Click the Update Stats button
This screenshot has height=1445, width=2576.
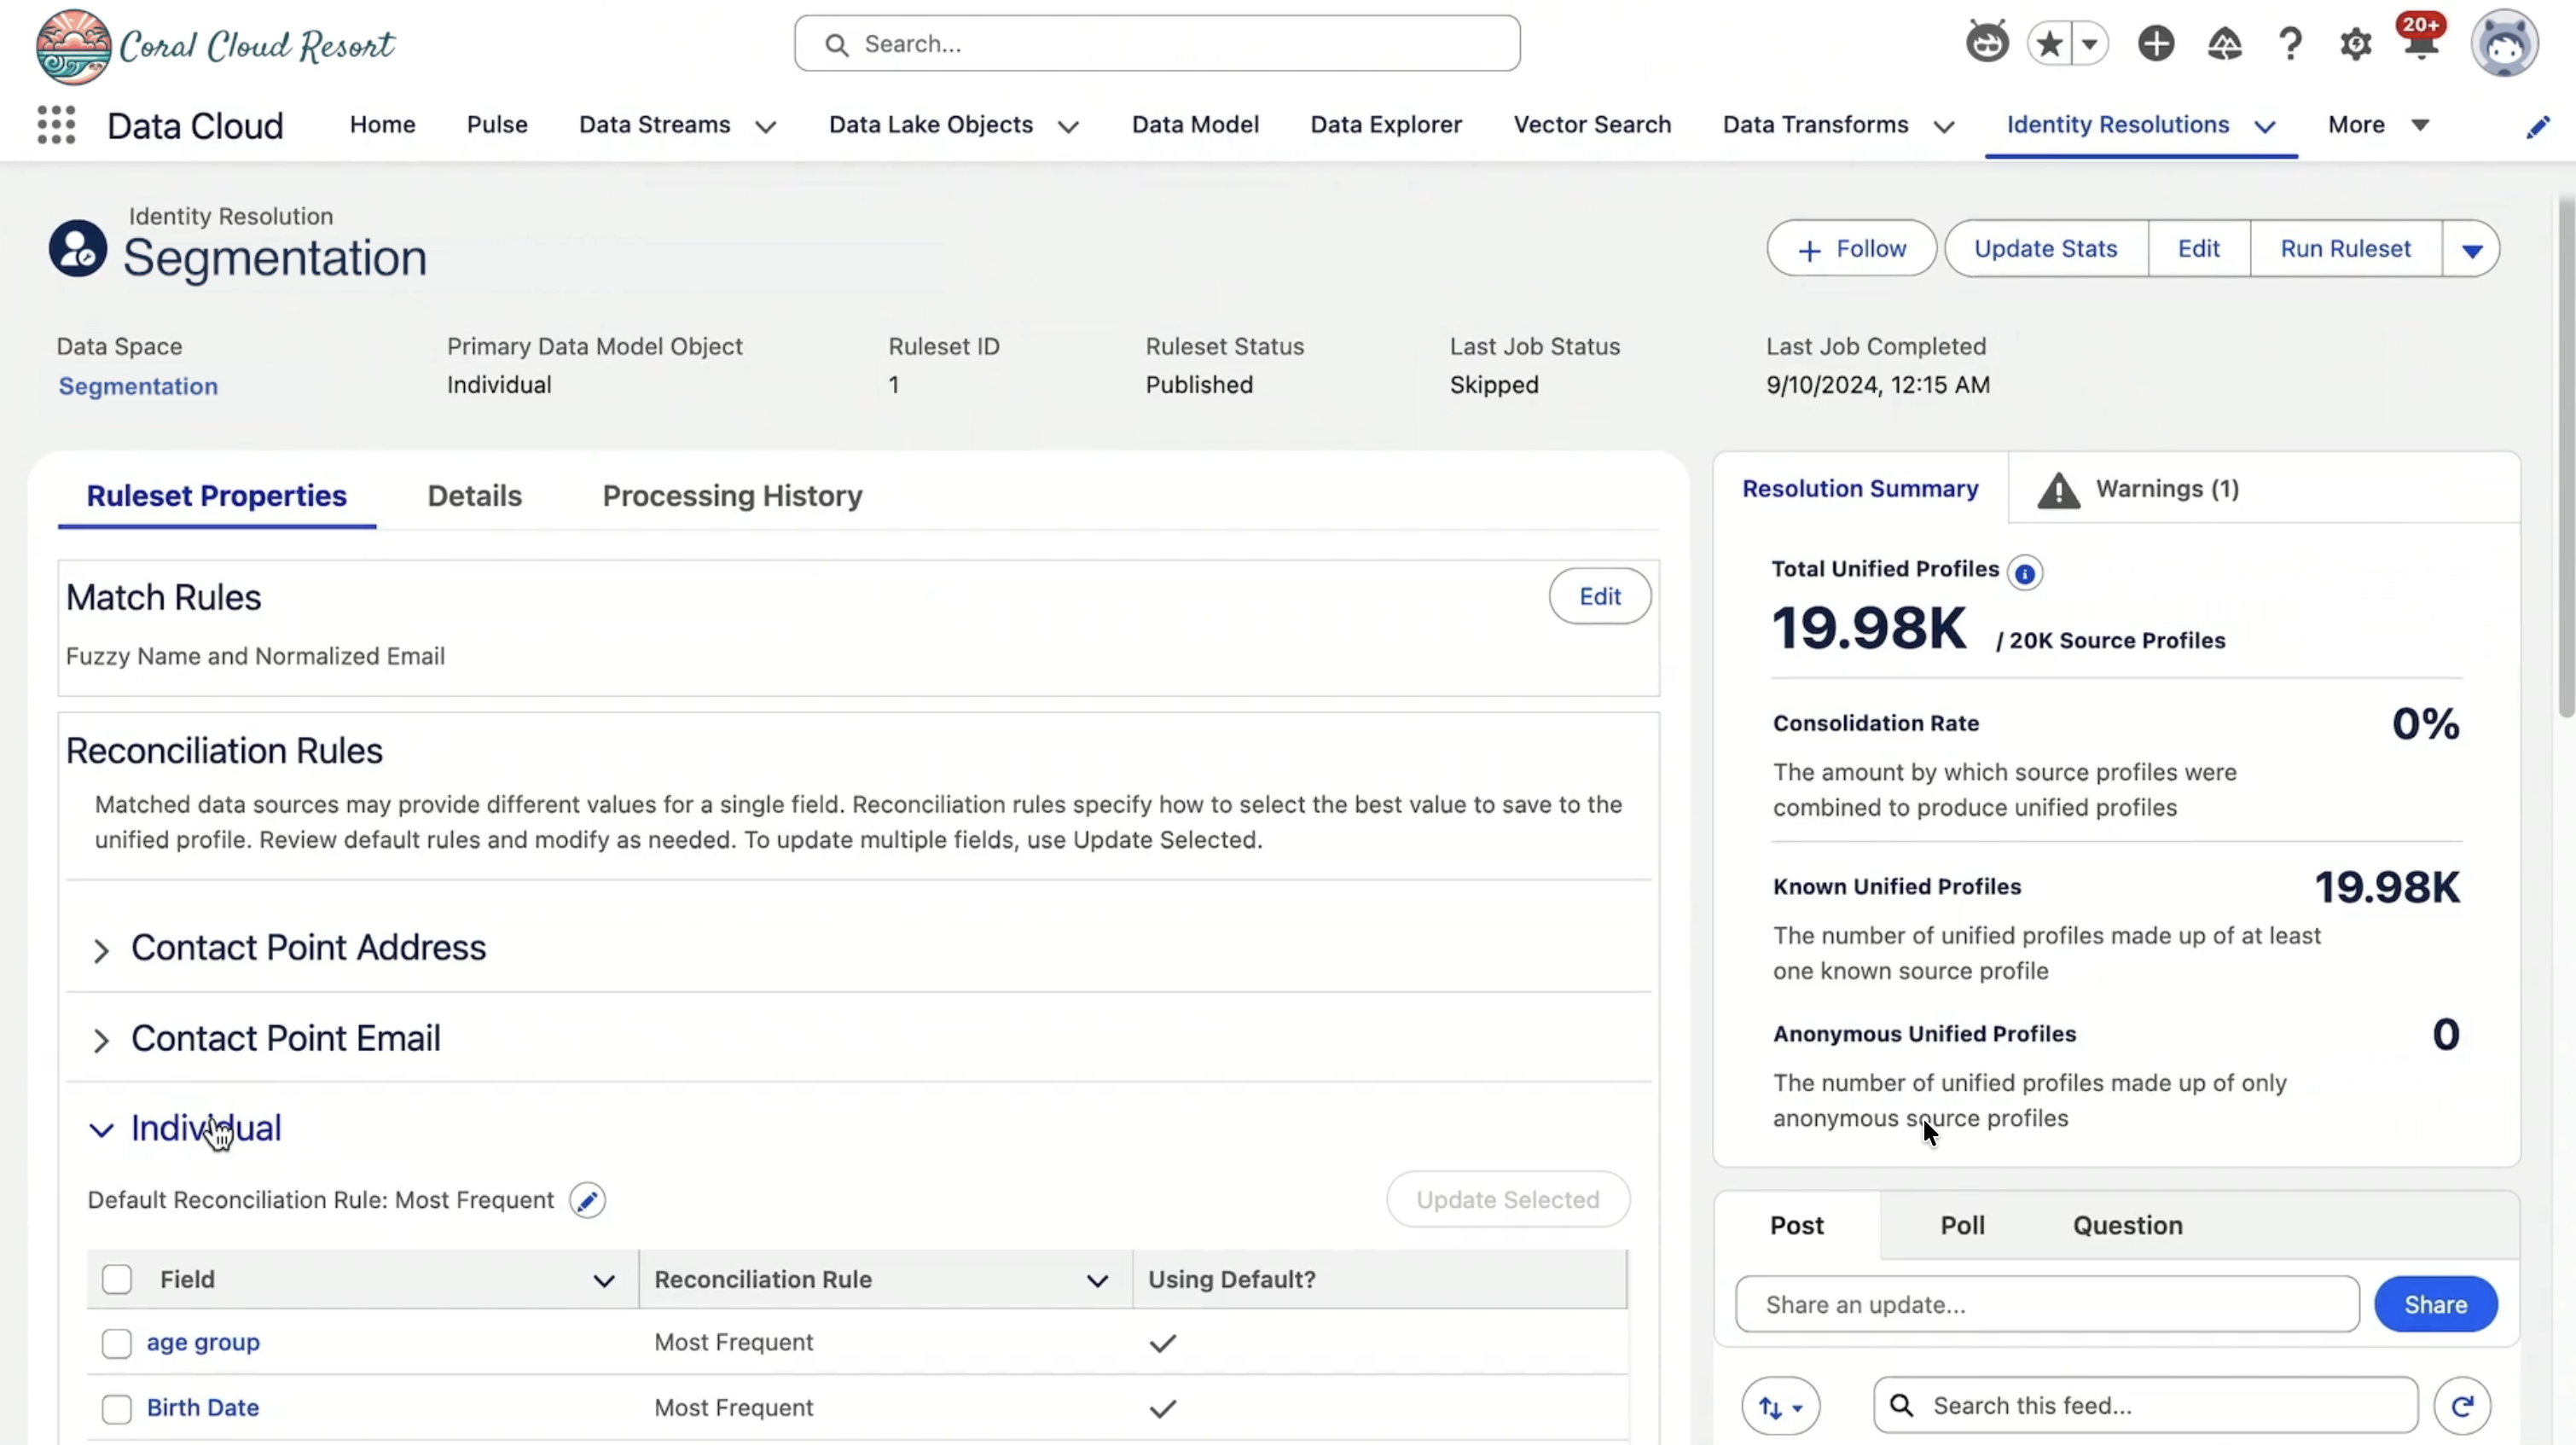(x=2046, y=249)
